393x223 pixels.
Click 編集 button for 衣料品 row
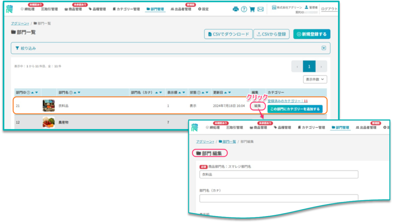point(258,106)
